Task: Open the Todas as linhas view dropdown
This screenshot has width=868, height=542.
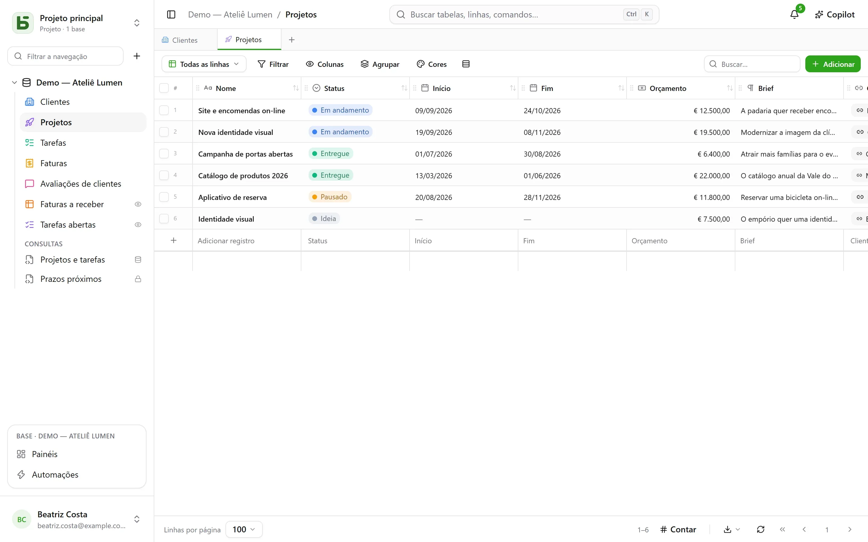Action: click(204, 64)
